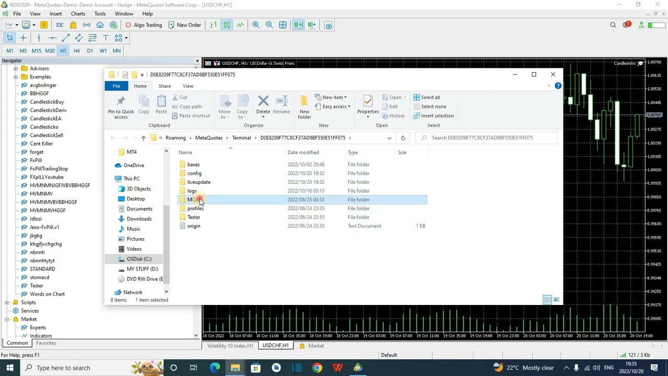
Task: Open the IDE MetaEditor button
Action: tap(59, 25)
